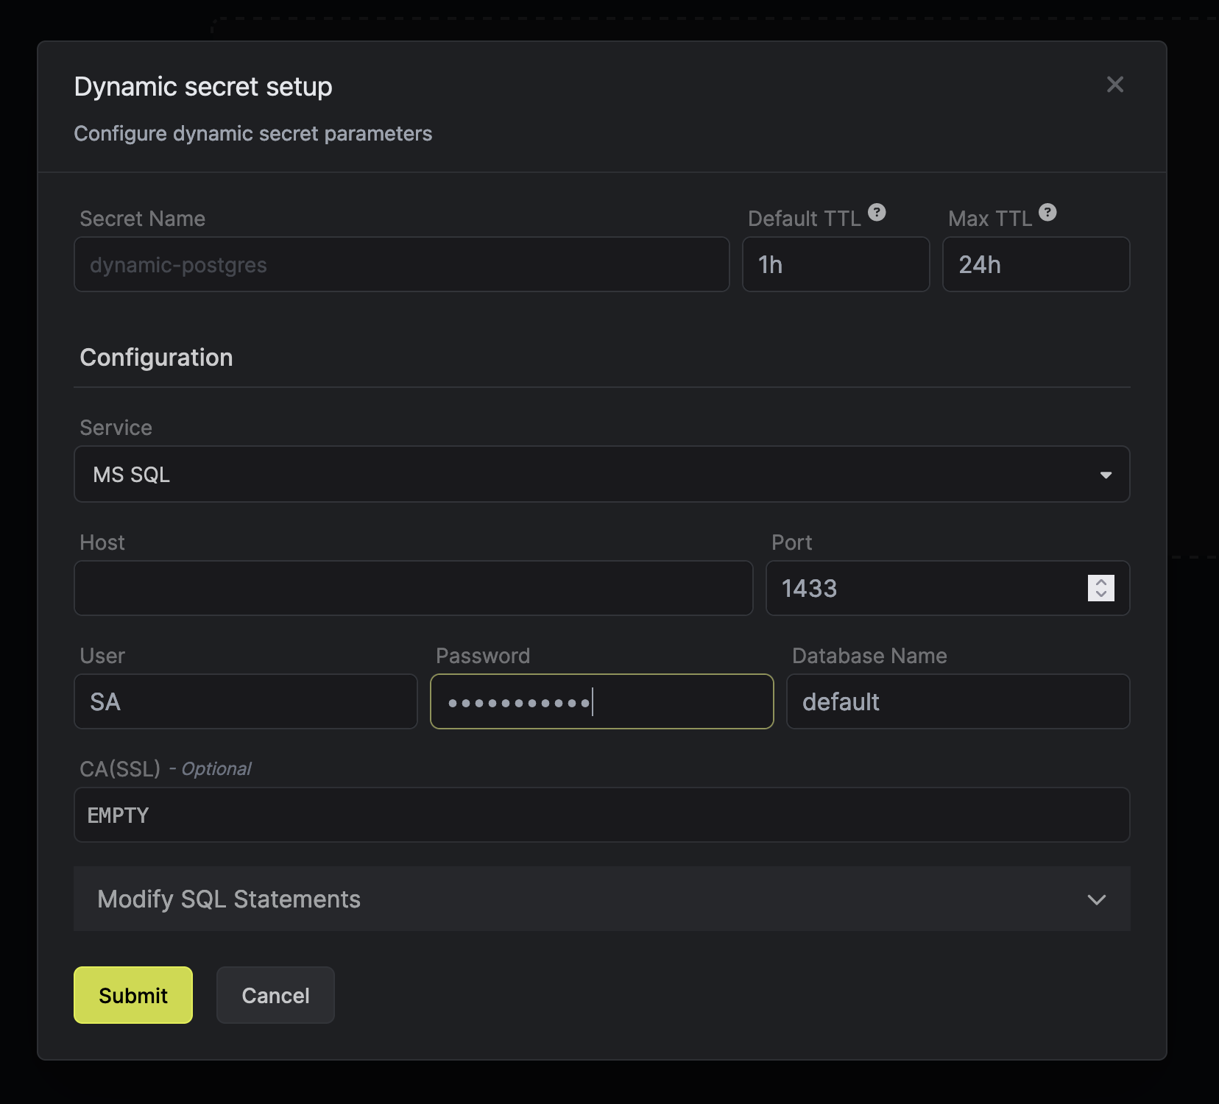Cancel the dynamic secret setup

point(275,995)
